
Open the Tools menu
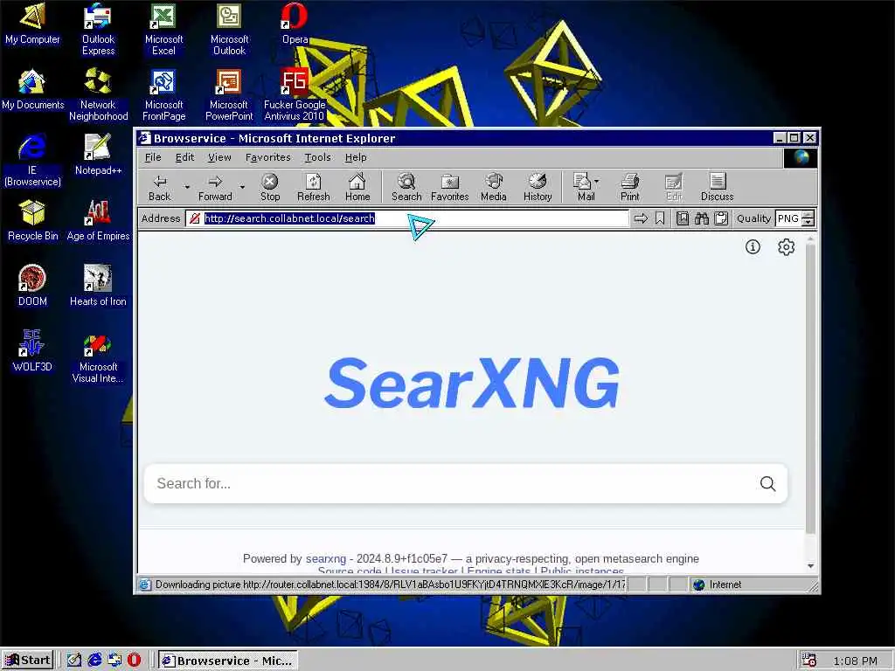point(317,157)
